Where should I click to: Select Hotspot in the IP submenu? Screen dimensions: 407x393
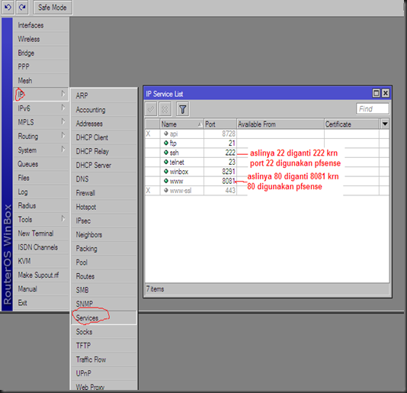point(104,207)
